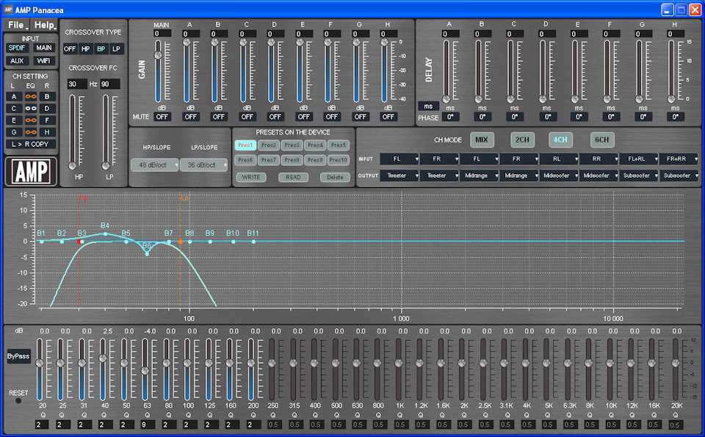Open the Help menu
Screen dimensions: 705x437
(46, 25)
